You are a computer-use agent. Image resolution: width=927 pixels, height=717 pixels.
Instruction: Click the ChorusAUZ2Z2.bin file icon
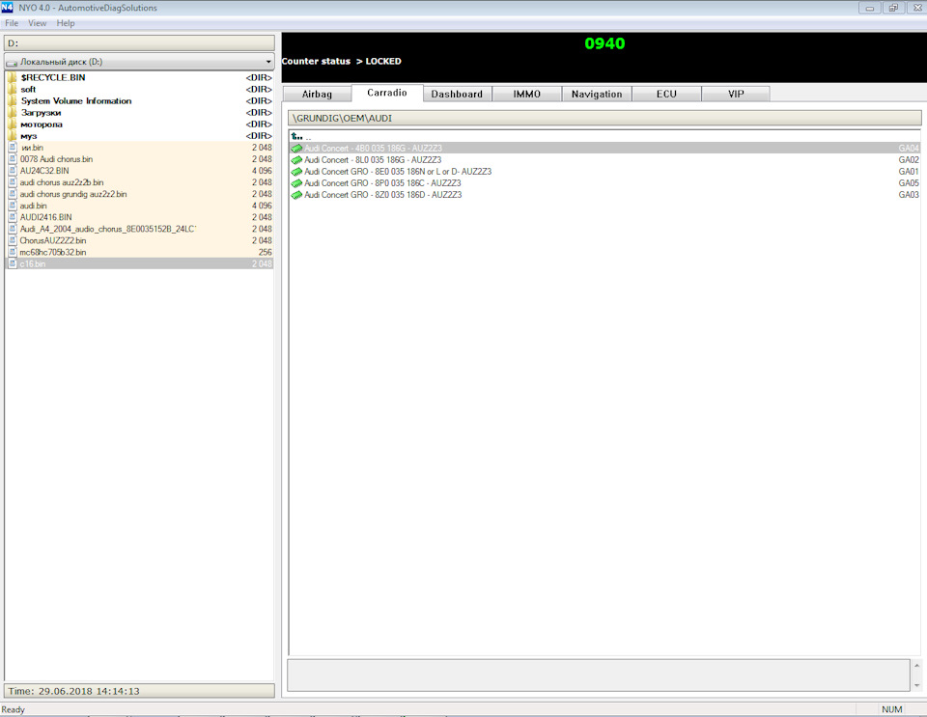(x=13, y=240)
